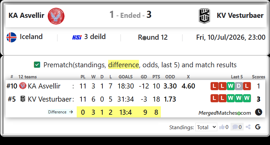The width and height of the screenshot is (270, 145).
Task: Click the Google G icon
Action: pos(258,127)
